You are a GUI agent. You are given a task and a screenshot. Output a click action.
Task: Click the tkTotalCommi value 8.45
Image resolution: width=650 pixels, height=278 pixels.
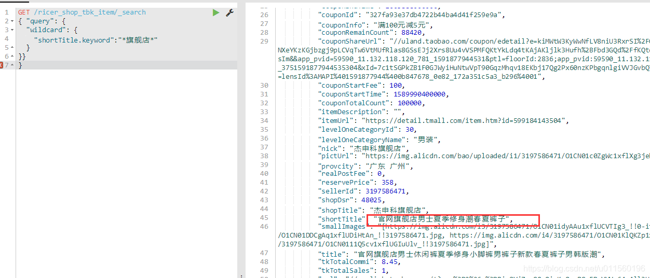(x=389, y=262)
